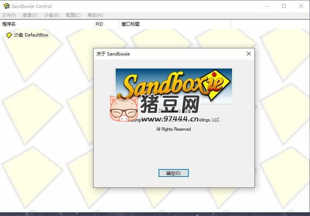The height and width of the screenshot is (216, 310).
Task: Click the yellow DefaultBox sandbox icon
Action: pyautogui.click(x=9, y=35)
